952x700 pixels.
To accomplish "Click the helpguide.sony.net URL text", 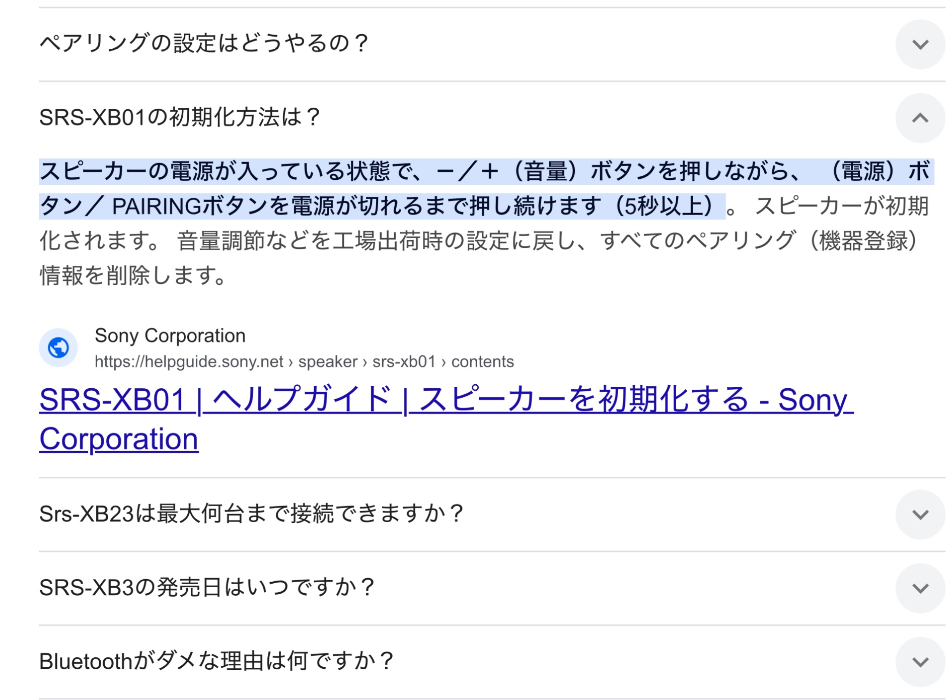I will click(189, 362).
